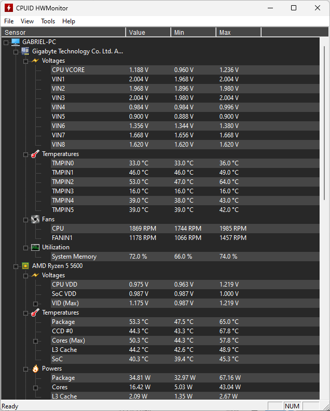The image size is (330, 411).
Task: Select the CPU fan row
Action: click(185, 228)
